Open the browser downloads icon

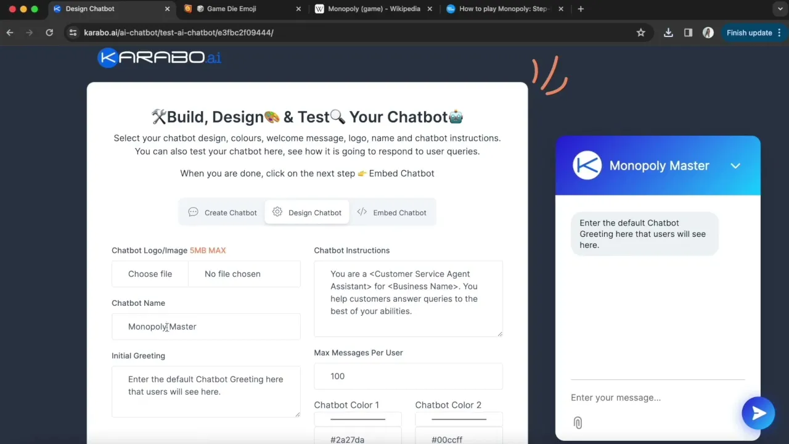pyautogui.click(x=668, y=33)
